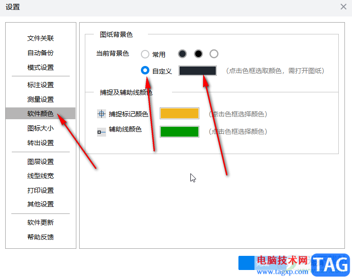Click the 捕捉标记颜色 label text
352x278 pixels.
pyautogui.click(x=129, y=114)
